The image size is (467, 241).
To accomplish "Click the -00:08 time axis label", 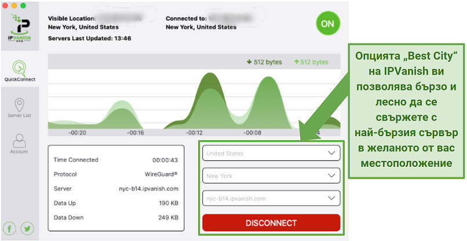I will click(253, 133).
